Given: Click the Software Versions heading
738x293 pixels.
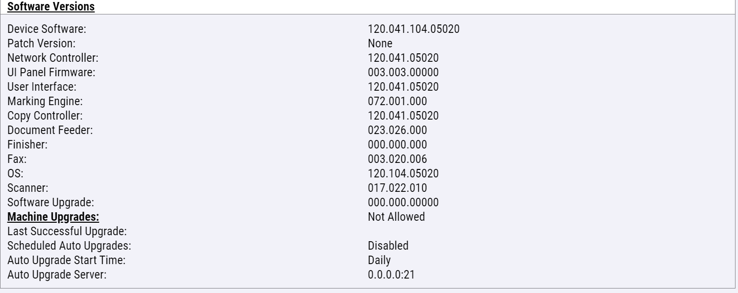Looking at the screenshot, I should pos(44,7).
